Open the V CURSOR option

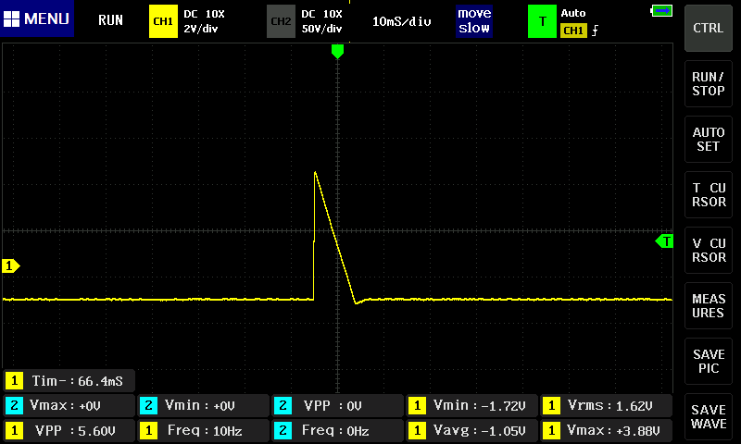(709, 251)
